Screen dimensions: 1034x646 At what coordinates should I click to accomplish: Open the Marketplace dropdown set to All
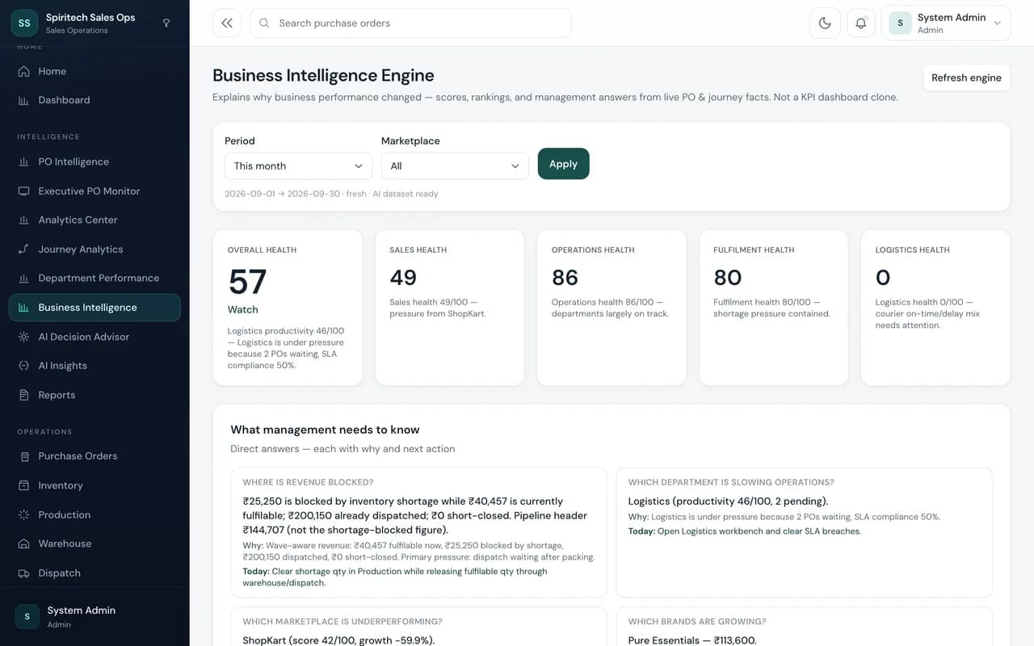coord(455,166)
